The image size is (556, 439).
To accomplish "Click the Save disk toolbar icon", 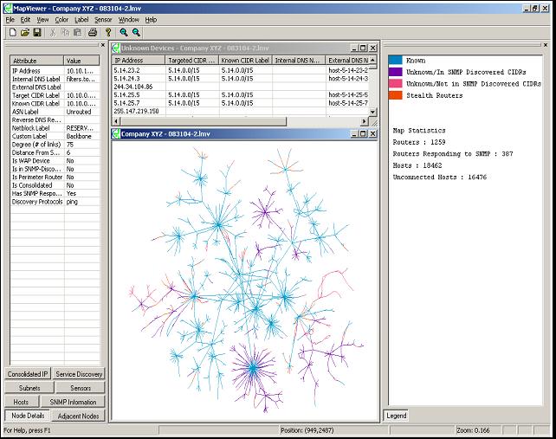I will pyautogui.click(x=37, y=32).
